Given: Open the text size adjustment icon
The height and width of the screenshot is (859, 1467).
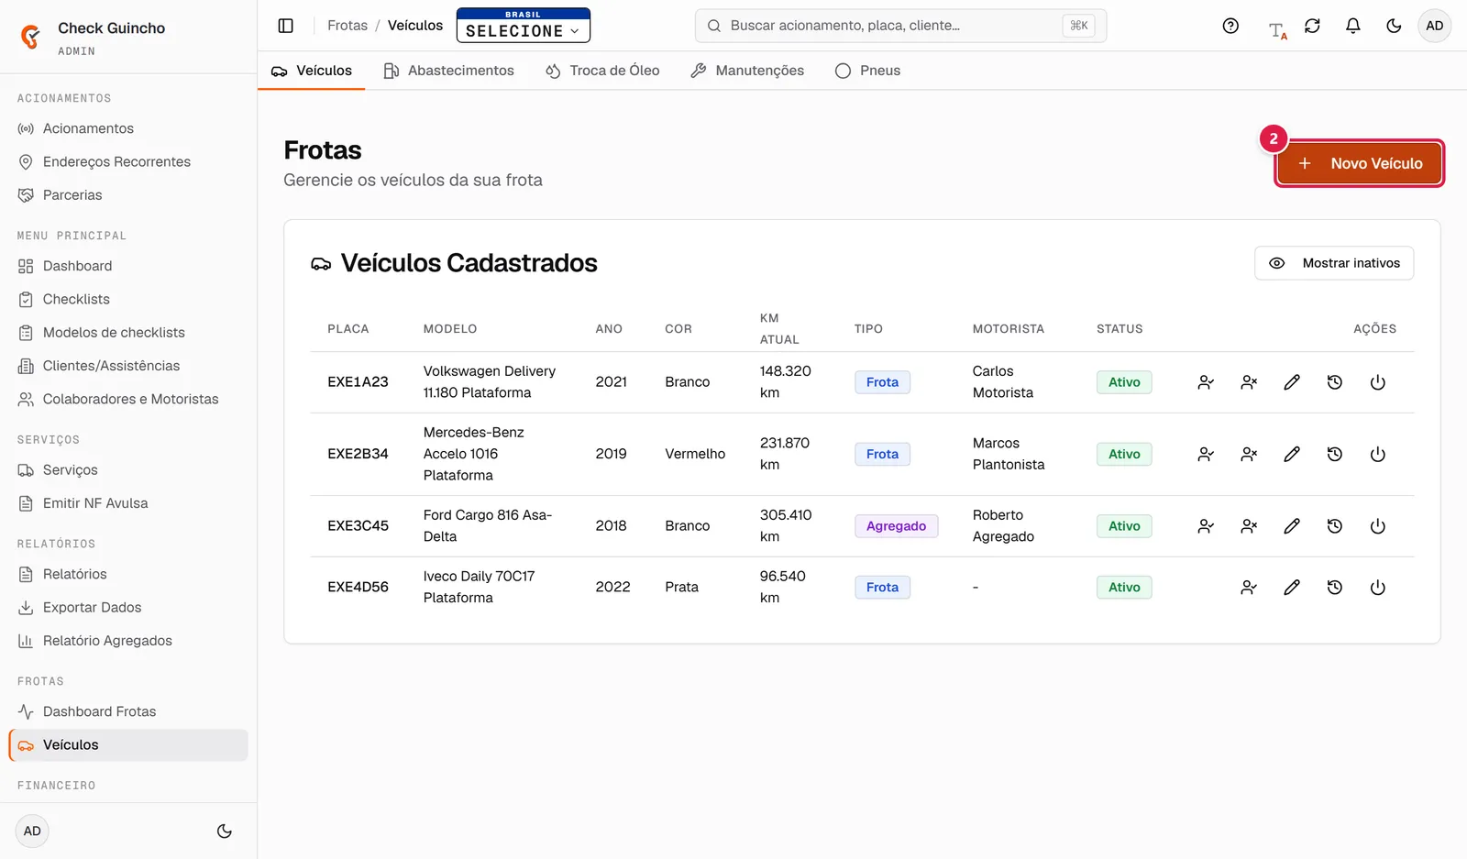Looking at the screenshot, I should coord(1276,31).
